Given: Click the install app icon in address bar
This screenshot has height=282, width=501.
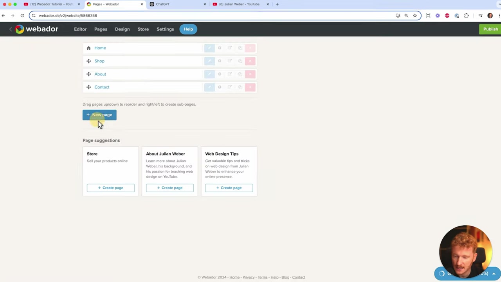Looking at the screenshot, I should (398, 16).
